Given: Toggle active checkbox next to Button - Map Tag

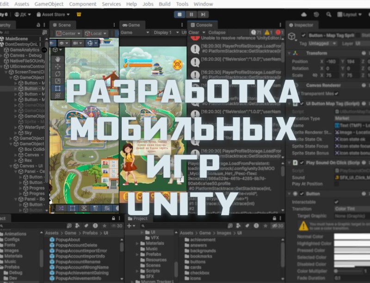Looking at the screenshot, I should (x=303, y=36).
